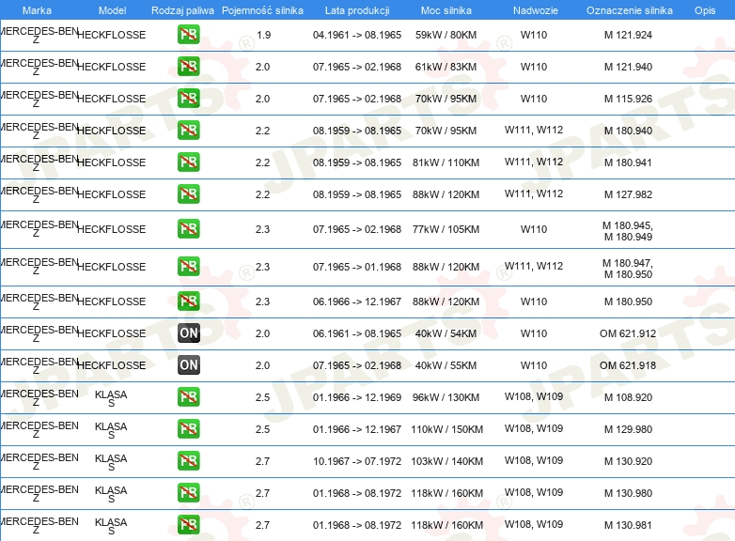Click engine power 61kW / 83KM
The width and height of the screenshot is (735, 541).
point(446,67)
